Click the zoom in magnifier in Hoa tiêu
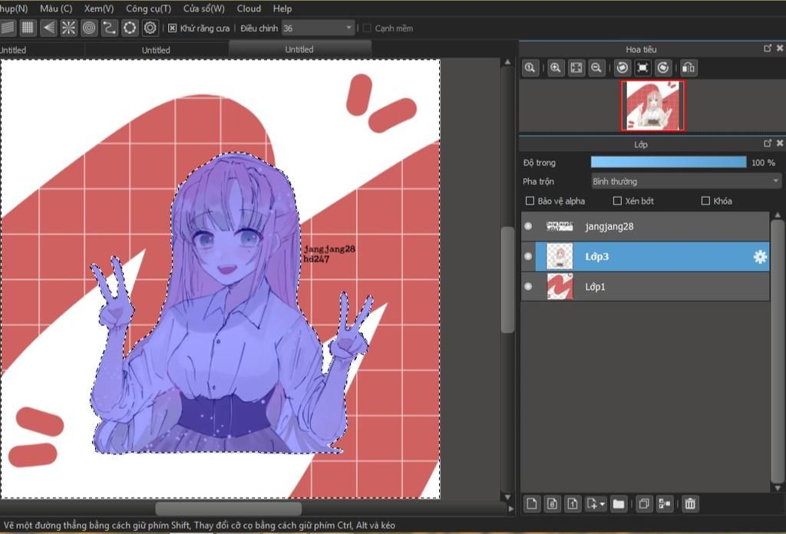The height and width of the screenshot is (534, 786). pyautogui.click(x=556, y=68)
